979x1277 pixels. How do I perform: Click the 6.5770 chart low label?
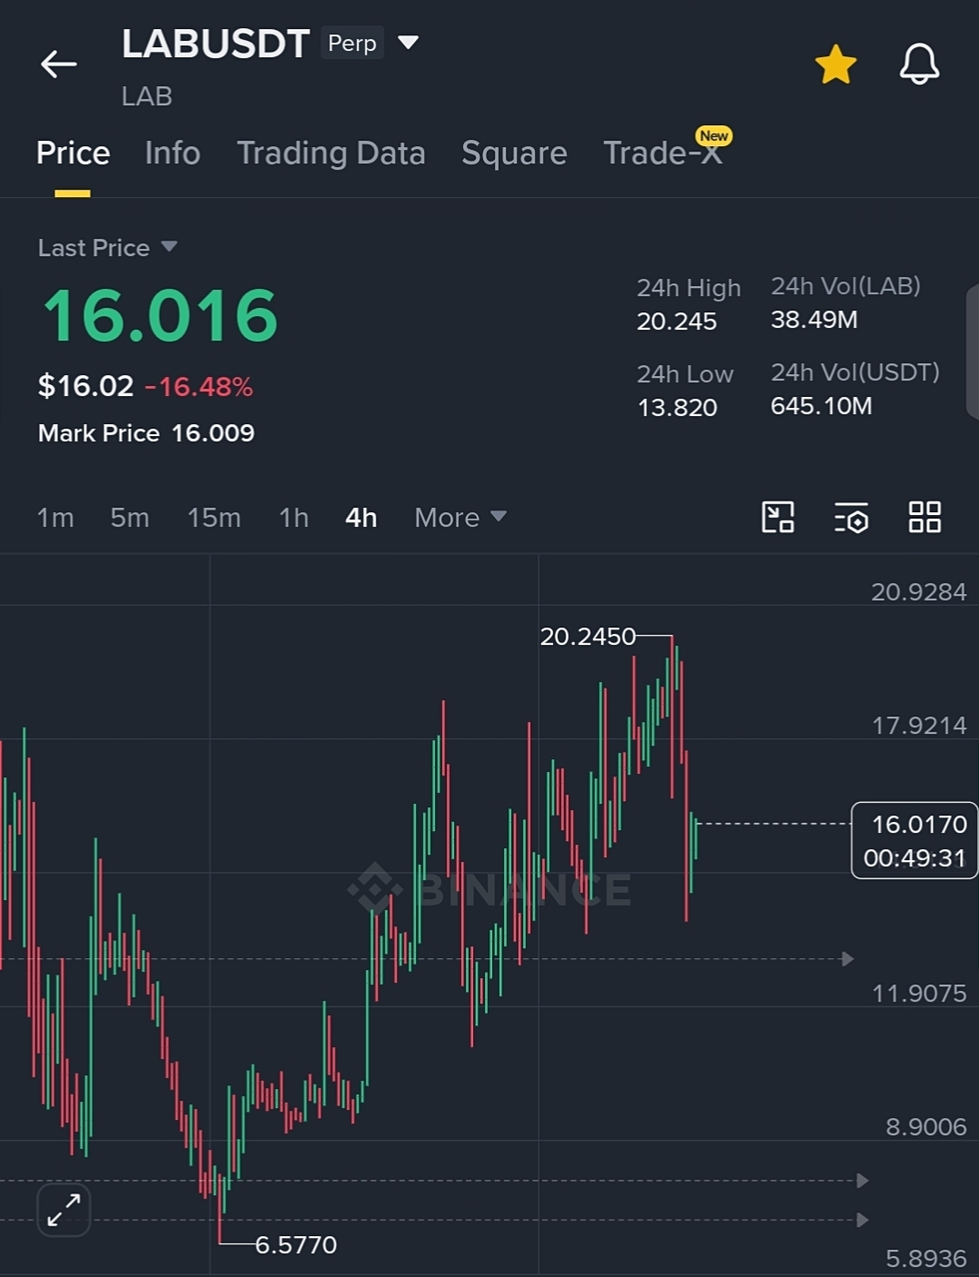[296, 1245]
